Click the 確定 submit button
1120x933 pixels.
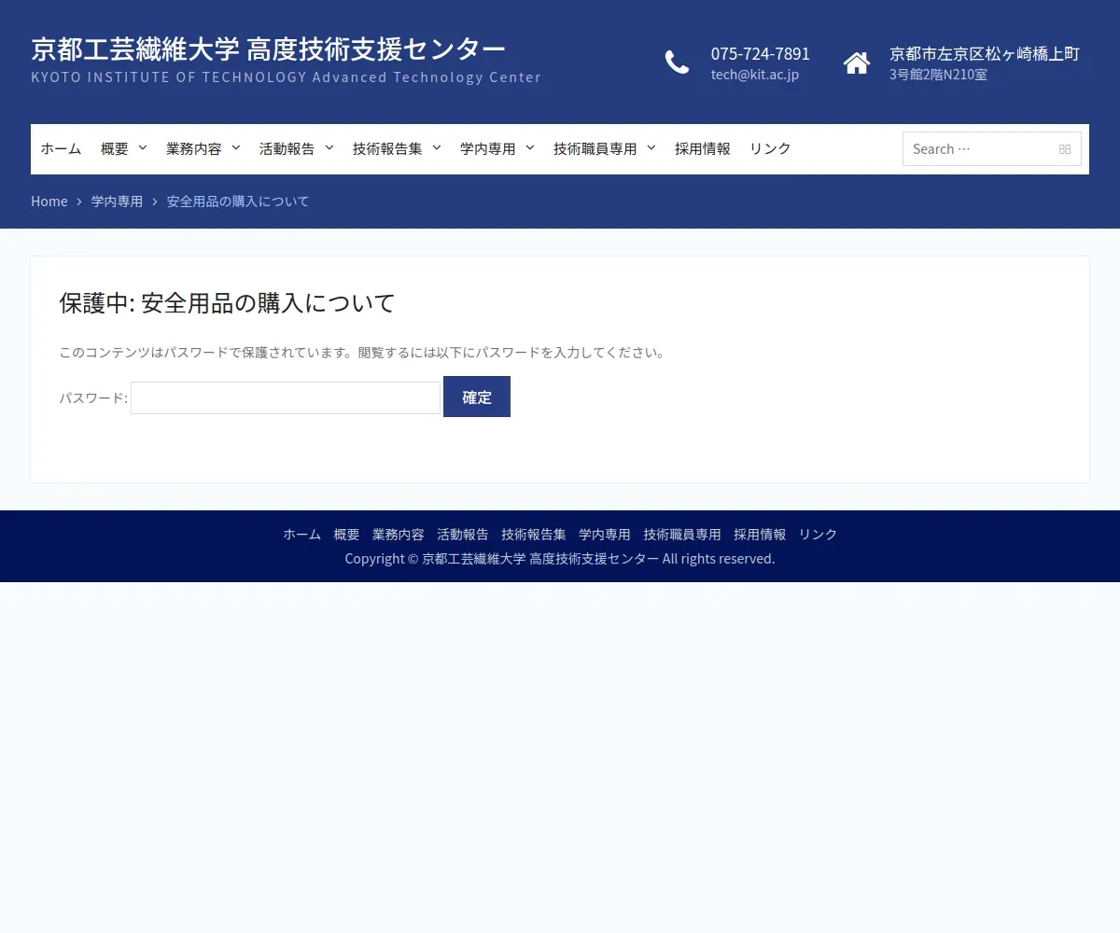[477, 397]
